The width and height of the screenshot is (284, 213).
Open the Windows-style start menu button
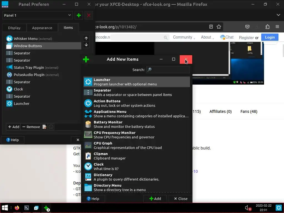[5, 208]
